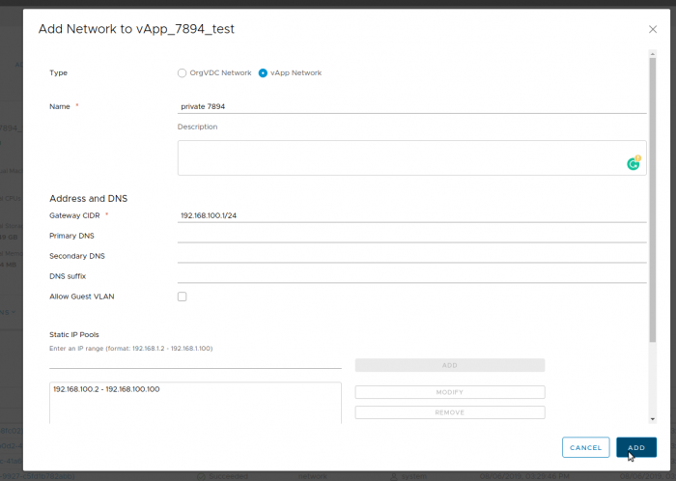
Task: Select the 192.168.100.2 - 192.168.100.100 pool entry
Action: pos(106,389)
